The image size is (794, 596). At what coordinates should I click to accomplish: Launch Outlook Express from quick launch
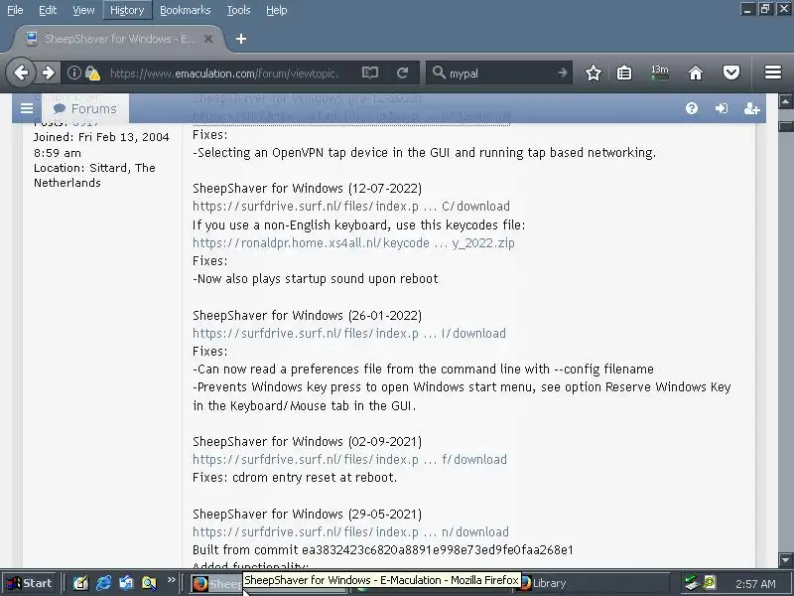(127, 583)
